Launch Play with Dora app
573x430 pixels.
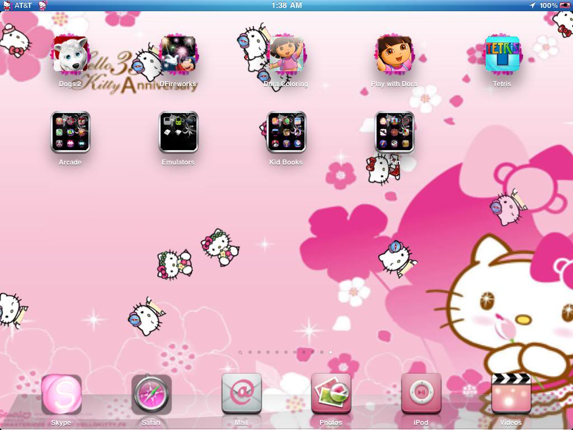394,54
